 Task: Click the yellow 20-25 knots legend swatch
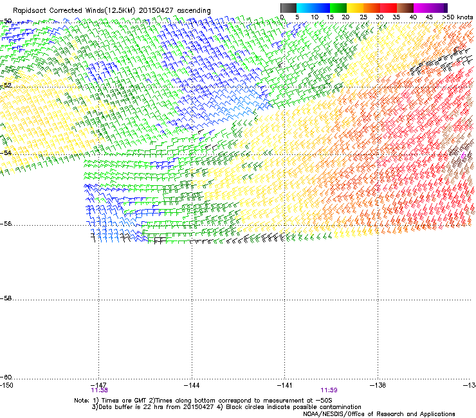coord(355,8)
